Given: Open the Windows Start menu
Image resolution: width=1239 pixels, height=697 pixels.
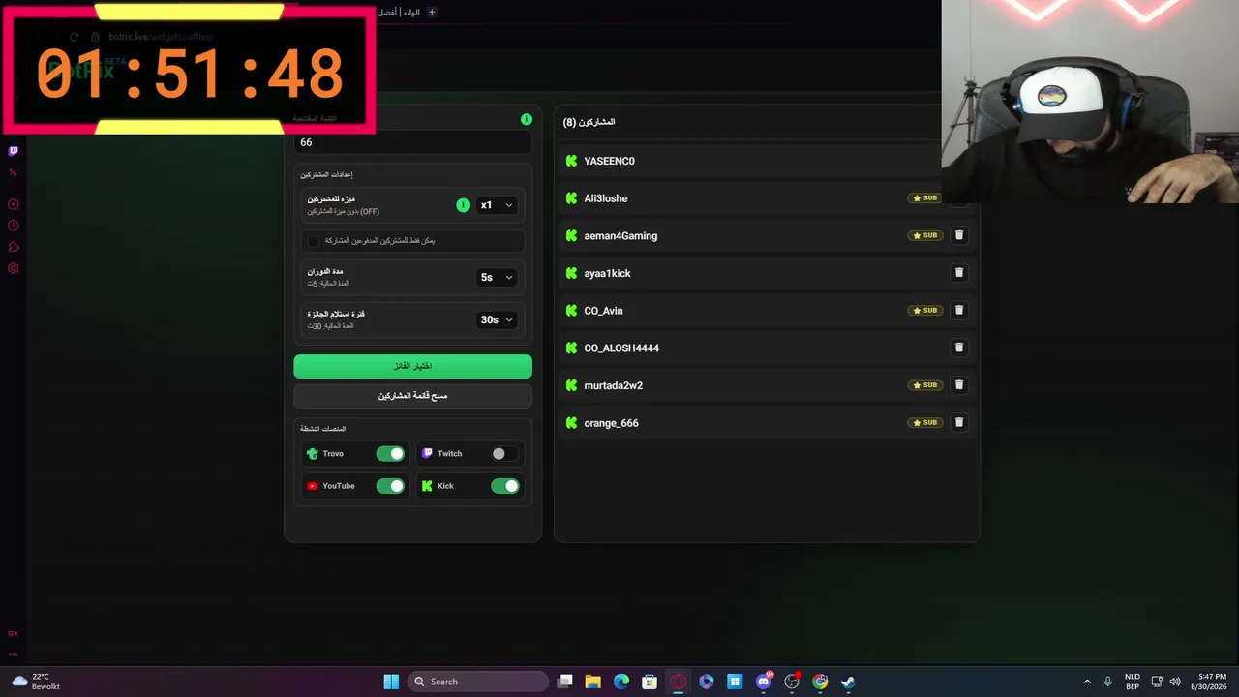Looking at the screenshot, I should pos(391,682).
